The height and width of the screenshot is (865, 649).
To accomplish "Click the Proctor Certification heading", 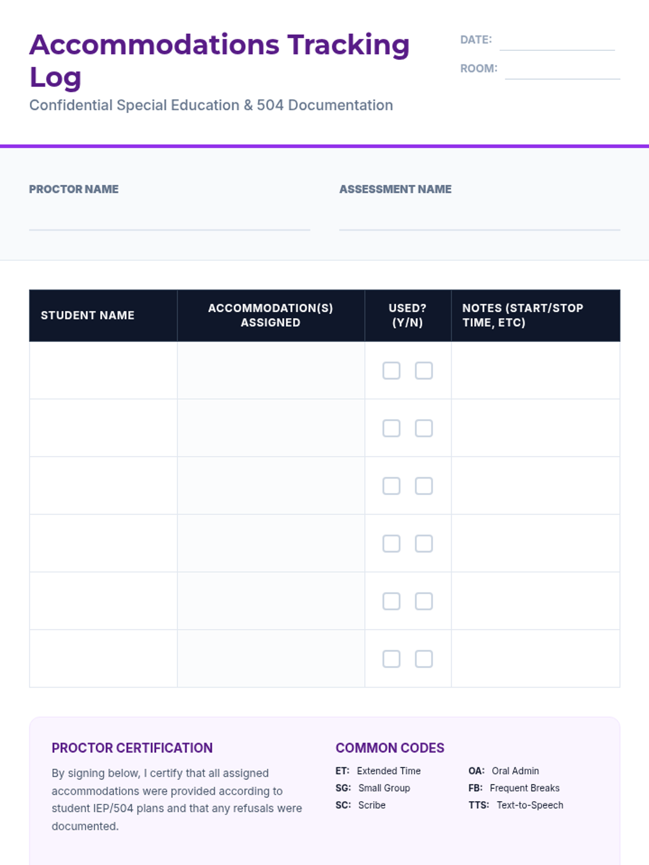I will 132,748.
